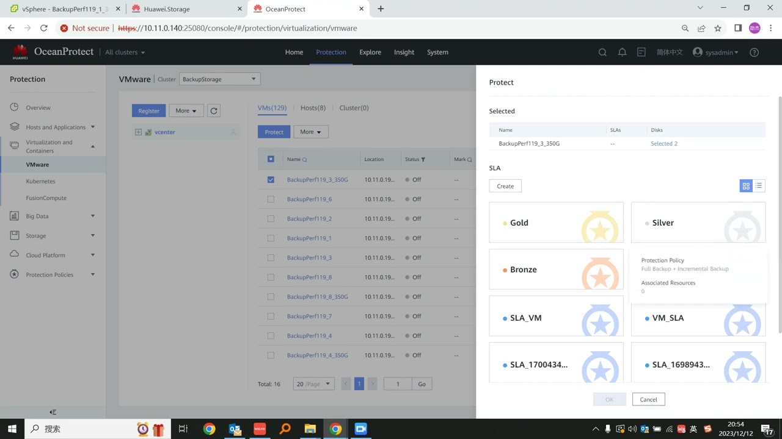The image size is (782, 439).
Task: Open the Zoom app in taskbar
Action: 360,429
